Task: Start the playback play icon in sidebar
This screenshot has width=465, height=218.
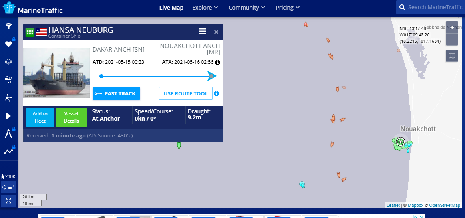Action: point(9,116)
